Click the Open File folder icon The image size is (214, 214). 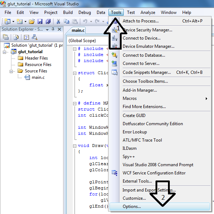click(x=32, y=21)
